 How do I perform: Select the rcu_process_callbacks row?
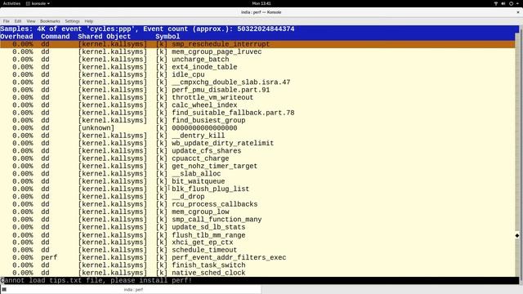click(257, 204)
